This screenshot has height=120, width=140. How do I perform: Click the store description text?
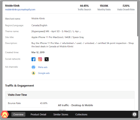click(83, 45)
